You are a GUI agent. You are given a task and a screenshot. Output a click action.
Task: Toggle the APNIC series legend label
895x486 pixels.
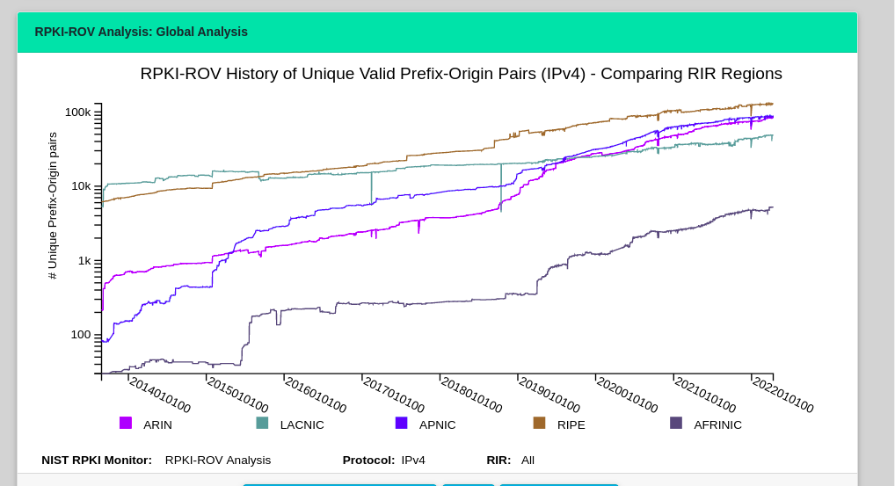[437, 425]
